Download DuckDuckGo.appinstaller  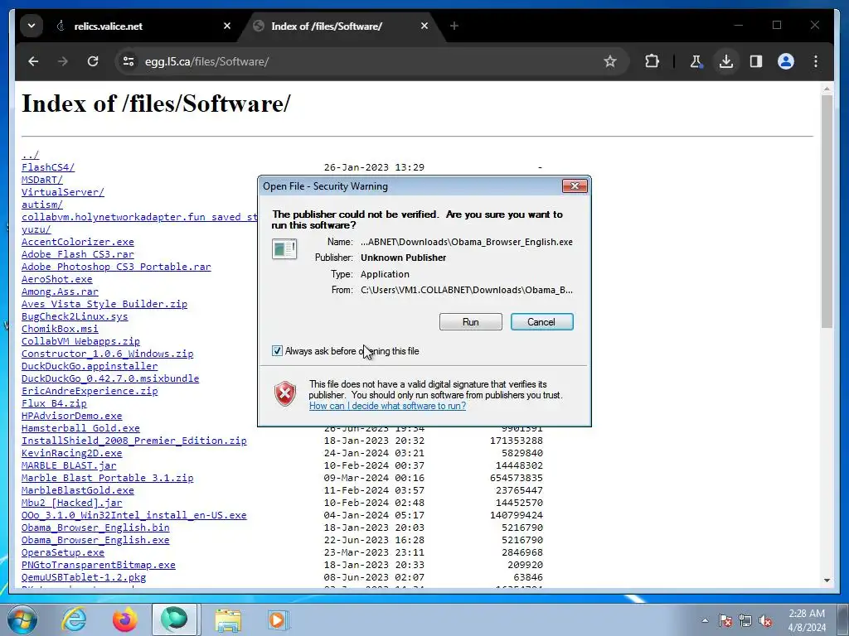coord(90,367)
